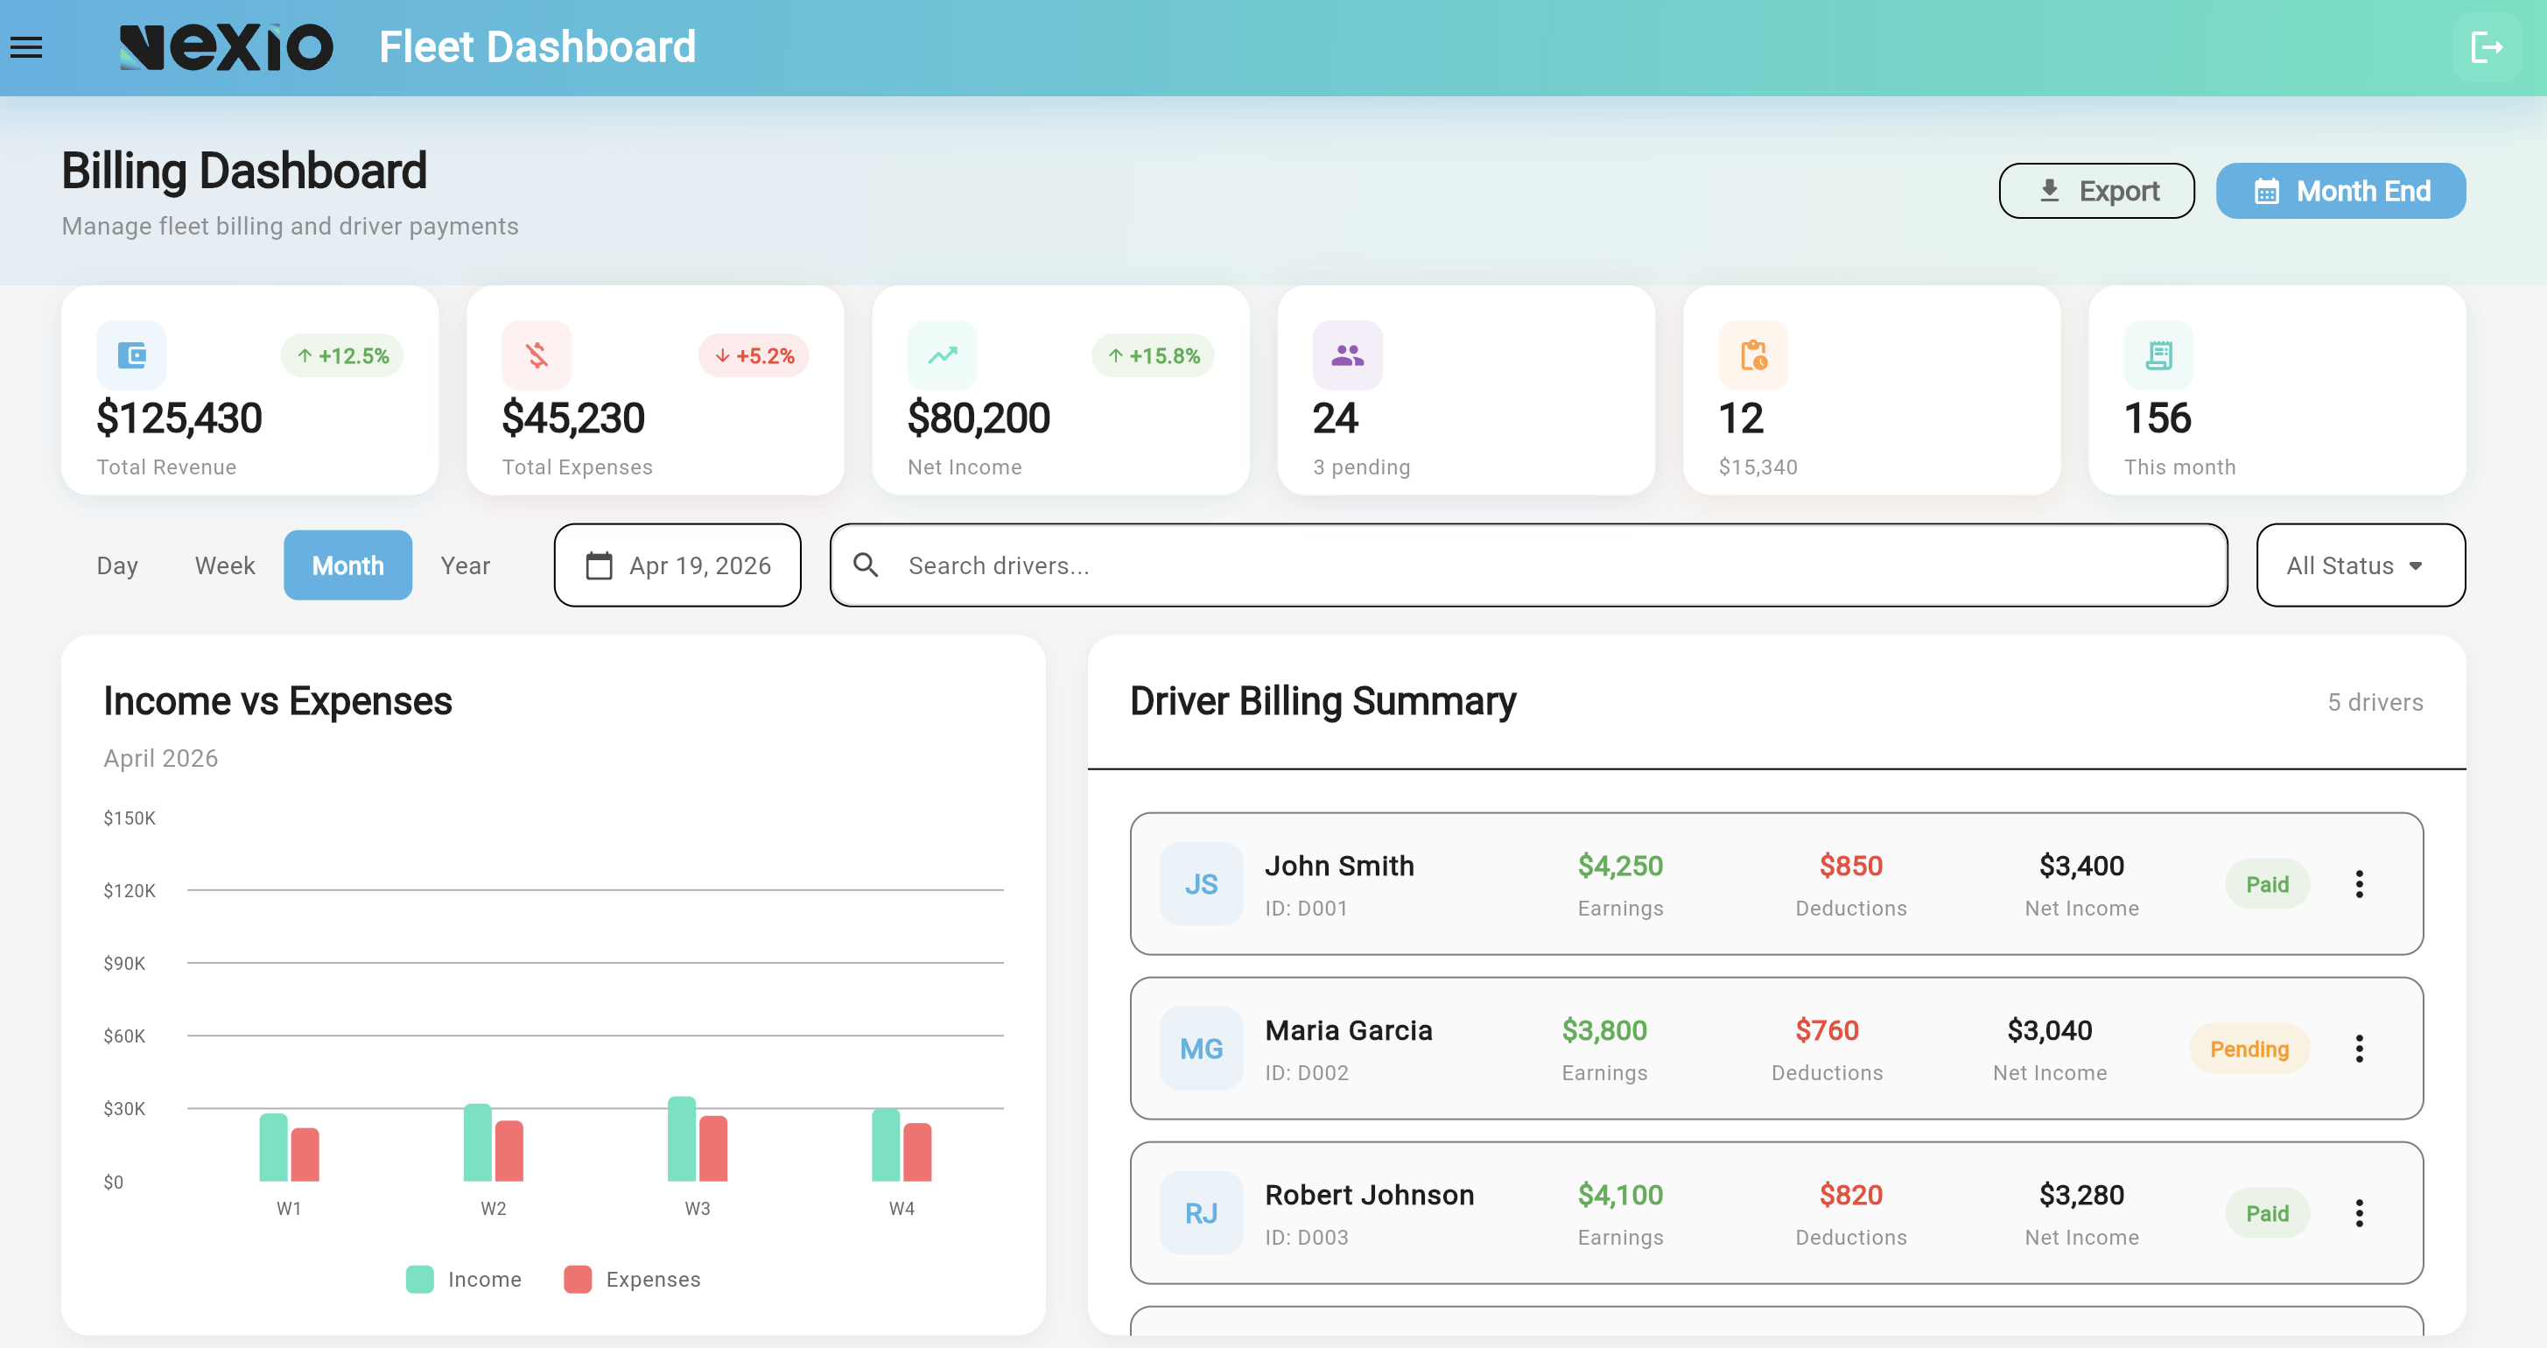Click the W4 income bar in chart
Image resolution: width=2547 pixels, height=1348 pixels.
886,1145
